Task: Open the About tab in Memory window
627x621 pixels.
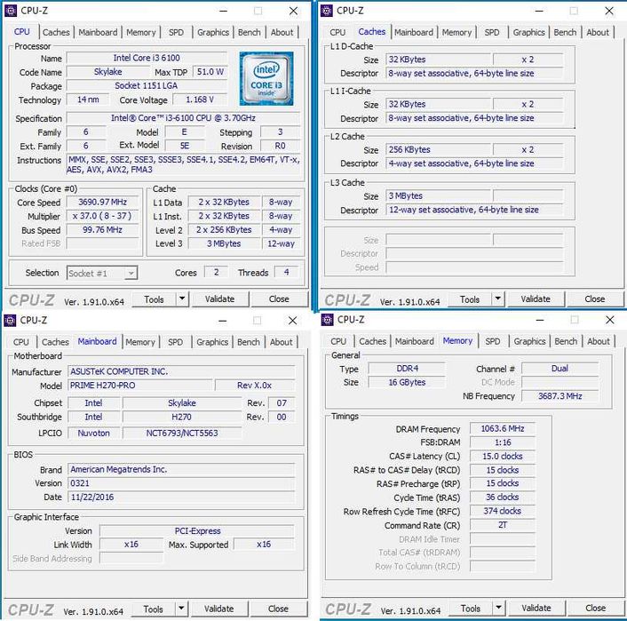Action: (599, 341)
